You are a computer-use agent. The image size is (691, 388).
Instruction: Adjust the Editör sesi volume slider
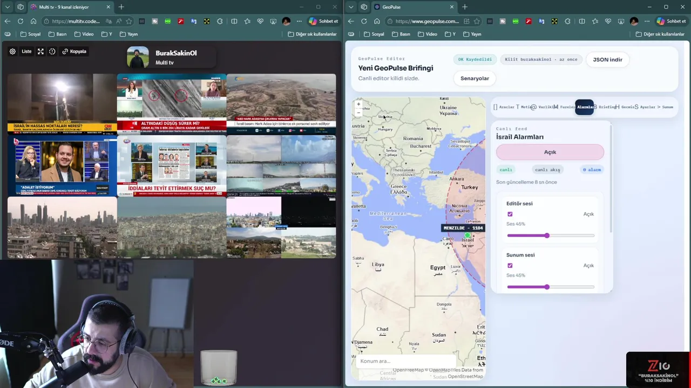pos(551,235)
